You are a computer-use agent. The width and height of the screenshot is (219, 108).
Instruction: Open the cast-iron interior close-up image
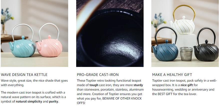coord(110,33)
